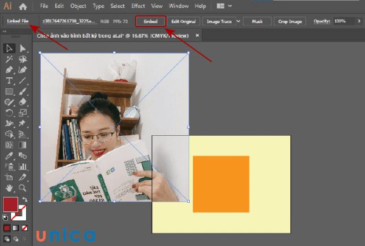Open the Linked File panel link
The height and width of the screenshot is (246, 365).
pyautogui.click(x=18, y=21)
